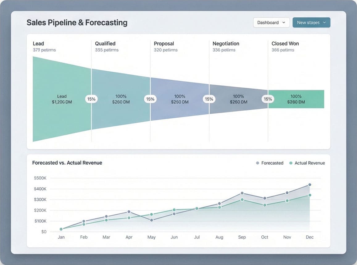
Task: Select the Qualified funnel segment
Action: pyautogui.click(x=121, y=99)
